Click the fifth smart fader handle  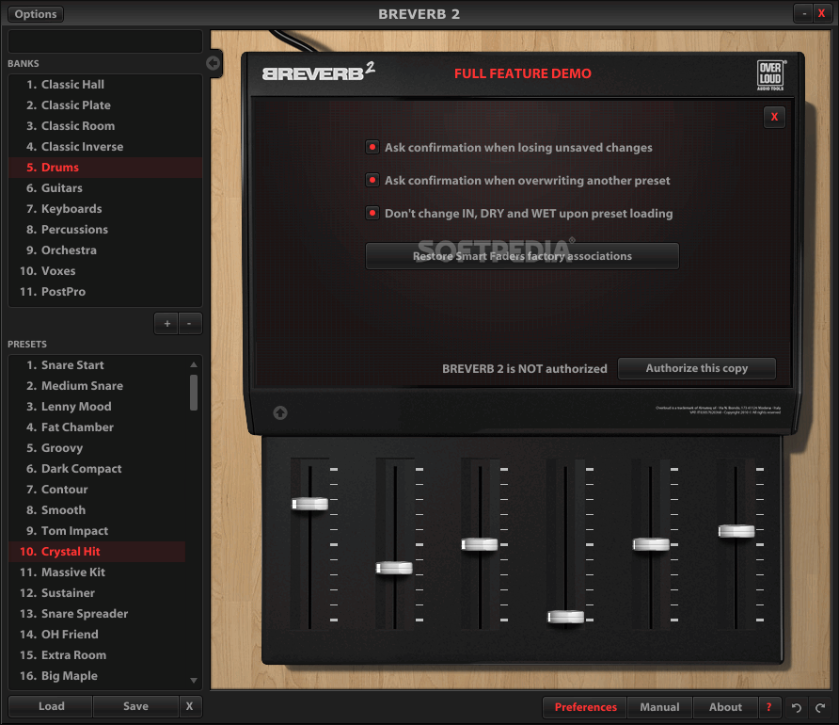[651, 544]
